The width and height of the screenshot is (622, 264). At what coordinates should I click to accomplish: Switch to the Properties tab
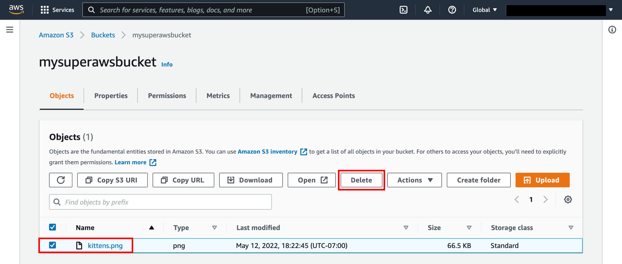tap(111, 96)
